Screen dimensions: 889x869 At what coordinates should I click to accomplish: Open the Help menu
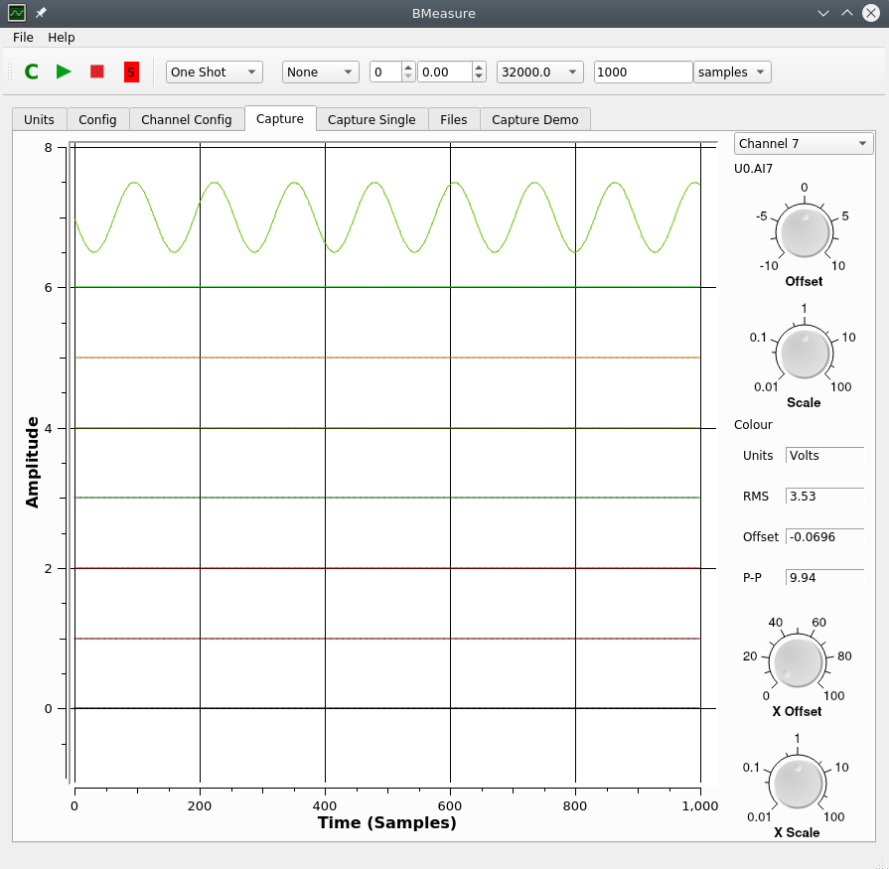click(61, 37)
